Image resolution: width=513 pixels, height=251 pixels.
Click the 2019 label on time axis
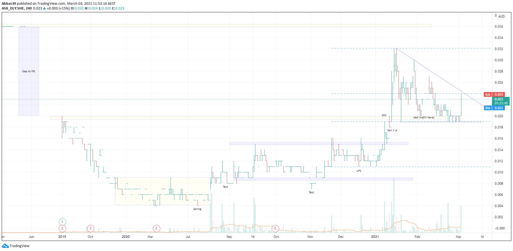[x=62, y=237]
